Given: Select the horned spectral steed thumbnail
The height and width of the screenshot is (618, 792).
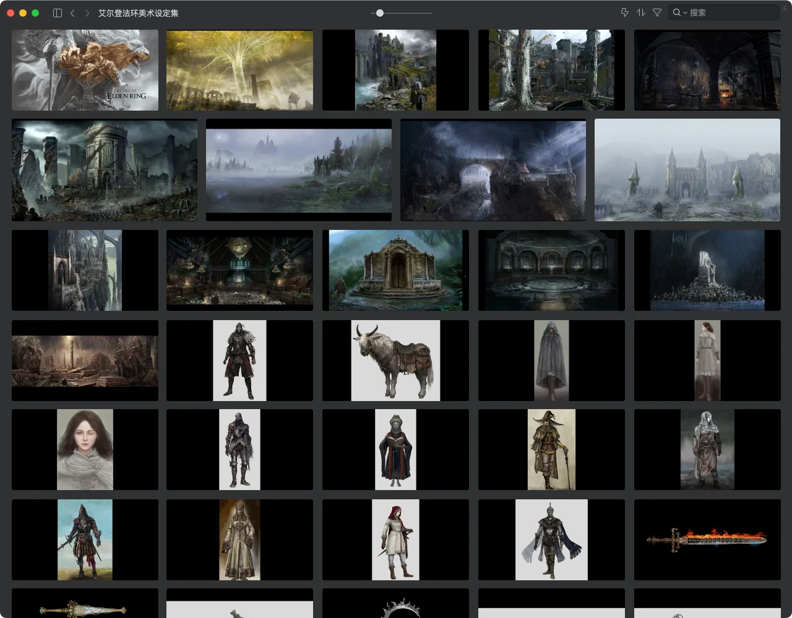Looking at the screenshot, I should (x=395, y=361).
